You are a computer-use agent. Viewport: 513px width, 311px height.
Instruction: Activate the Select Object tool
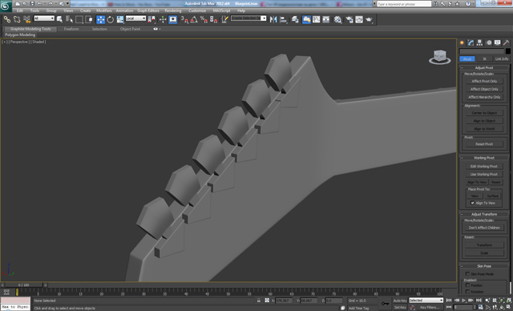[x=59, y=19]
